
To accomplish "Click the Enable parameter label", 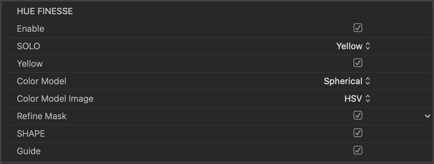I will click(30, 29).
